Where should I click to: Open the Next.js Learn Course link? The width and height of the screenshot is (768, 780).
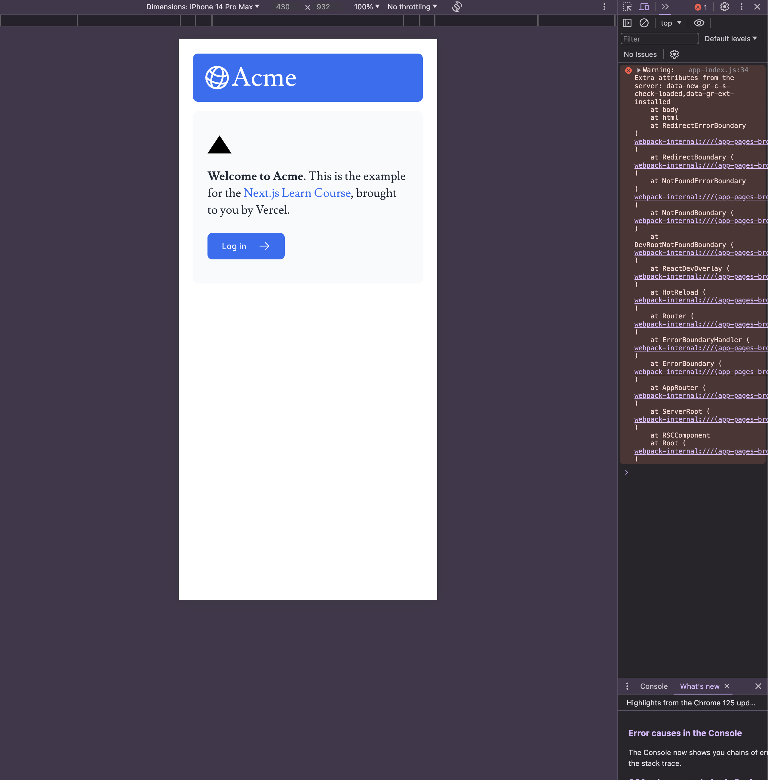297,193
